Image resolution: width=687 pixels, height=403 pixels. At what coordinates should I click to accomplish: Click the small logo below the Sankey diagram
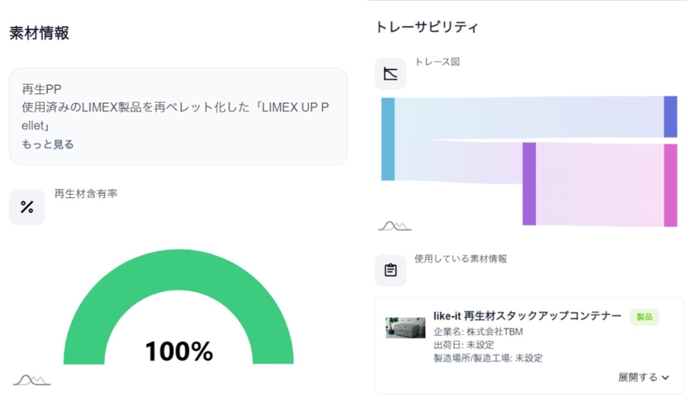point(395,226)
